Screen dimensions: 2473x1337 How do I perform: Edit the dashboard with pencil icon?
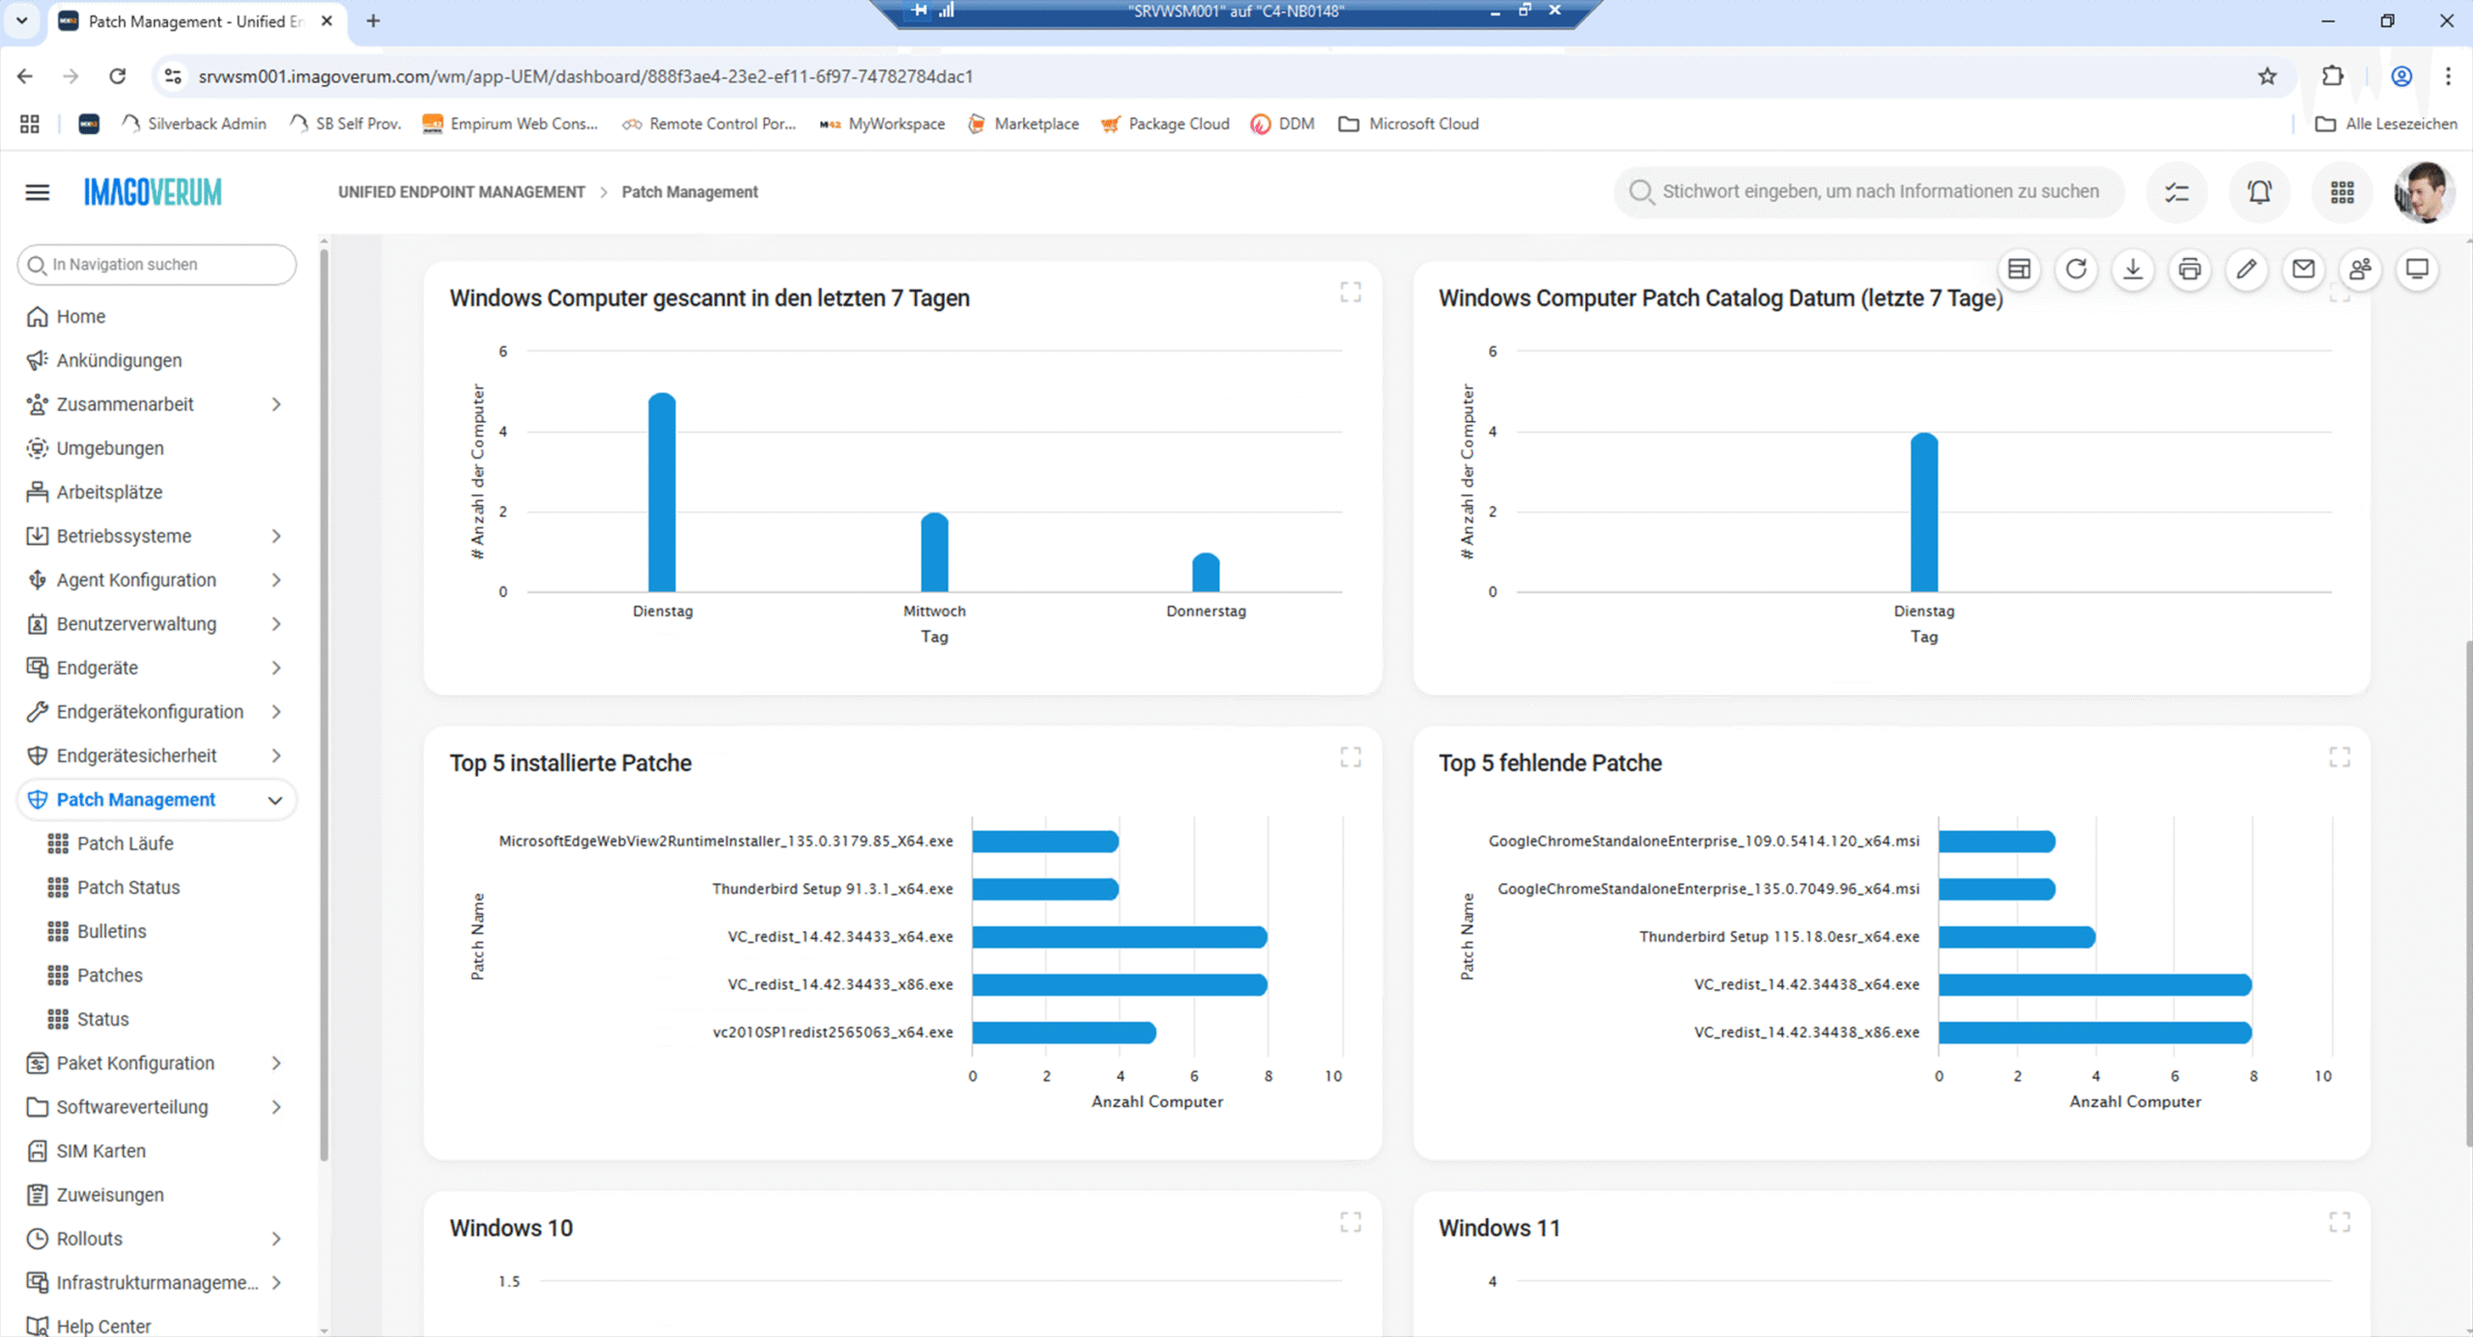pos(2247,270)
